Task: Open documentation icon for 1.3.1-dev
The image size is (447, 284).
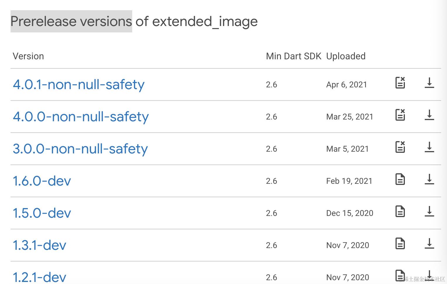Action: (400, 243)
